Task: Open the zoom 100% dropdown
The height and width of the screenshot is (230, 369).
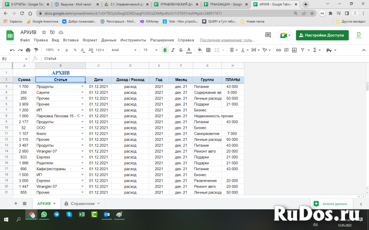Action: coord(52,50)
